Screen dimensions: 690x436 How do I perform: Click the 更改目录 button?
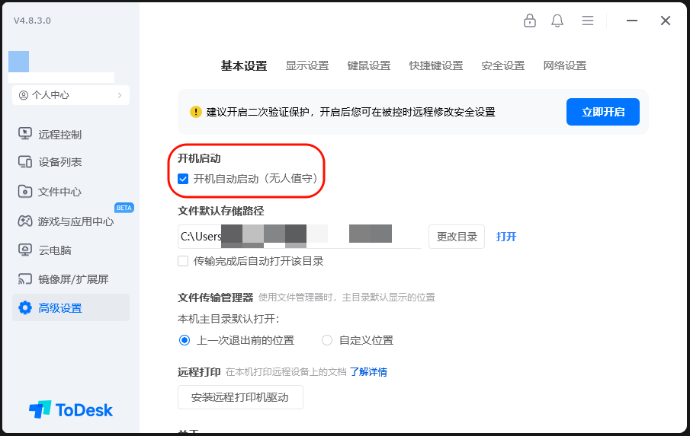[x=457, y=237]
